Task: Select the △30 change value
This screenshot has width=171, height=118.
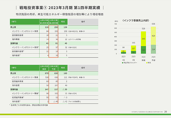Action: (65, 89)
